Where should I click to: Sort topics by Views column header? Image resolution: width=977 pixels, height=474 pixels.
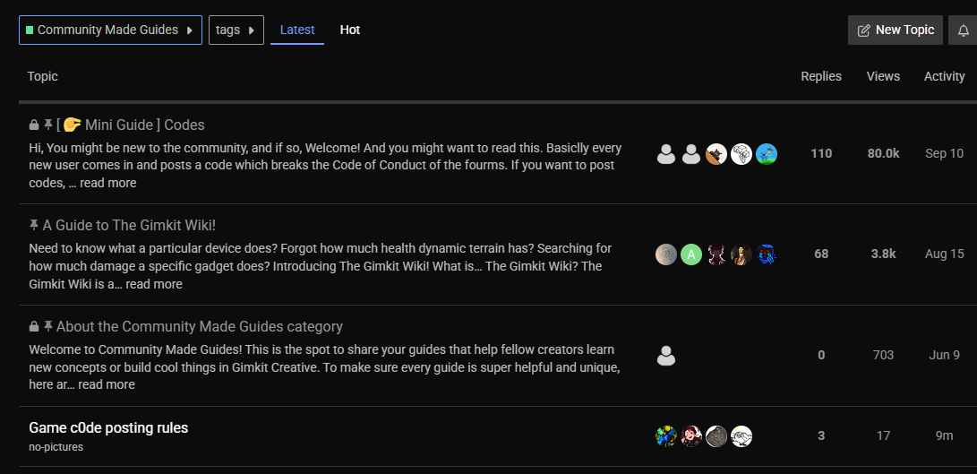tap(883, 76)
